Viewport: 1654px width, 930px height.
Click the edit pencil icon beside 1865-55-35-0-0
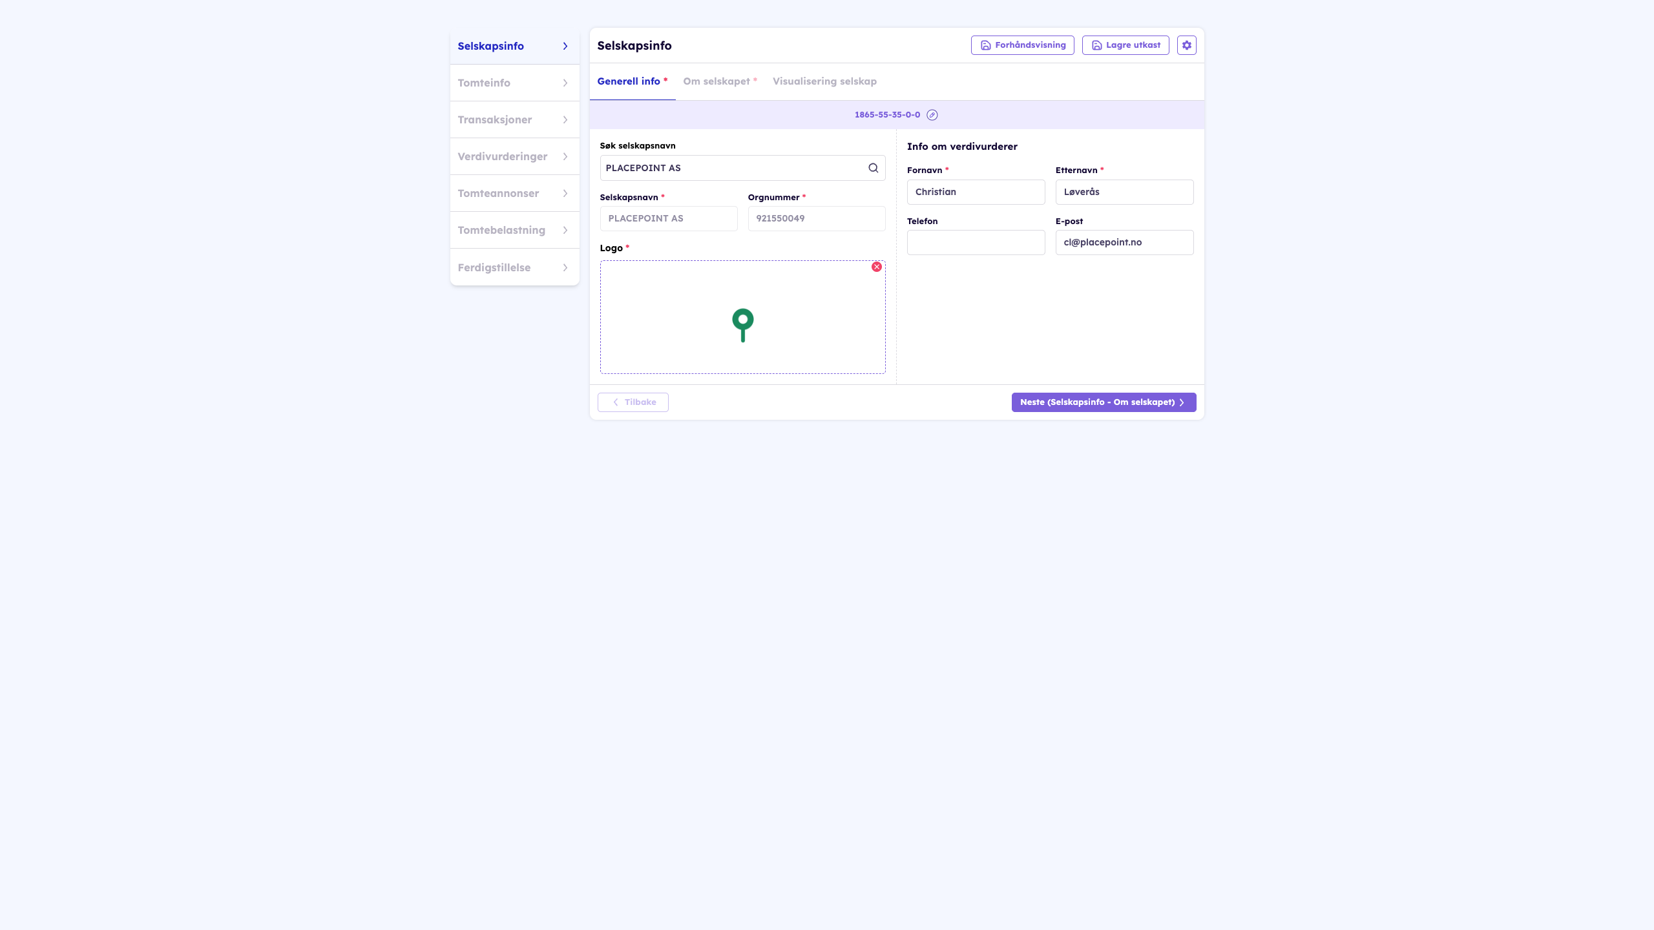point(932,115)
